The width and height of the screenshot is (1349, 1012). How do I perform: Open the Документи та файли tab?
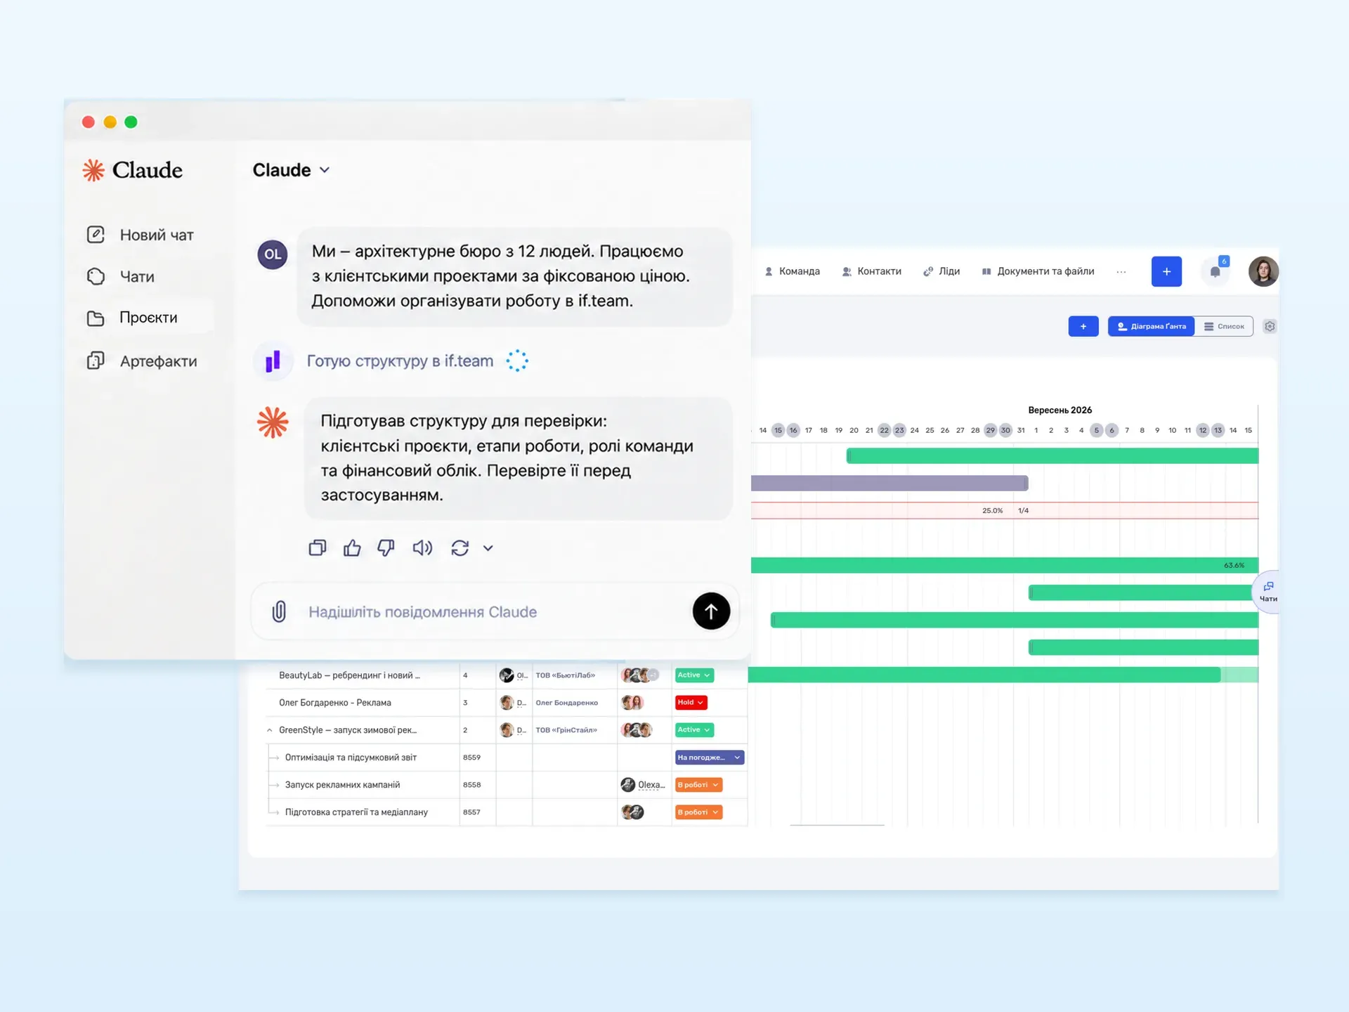[1038, 271]
